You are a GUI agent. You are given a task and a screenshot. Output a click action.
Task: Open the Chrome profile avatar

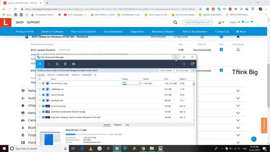260,9
